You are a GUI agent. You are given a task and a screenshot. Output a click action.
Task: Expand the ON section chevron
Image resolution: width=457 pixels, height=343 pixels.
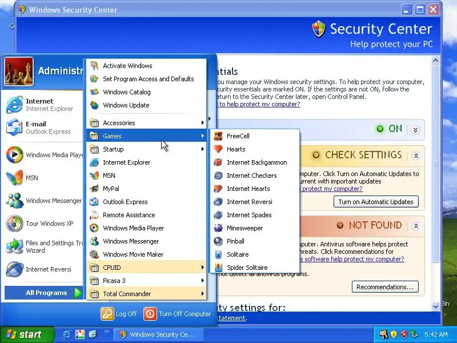coord(416,130)
